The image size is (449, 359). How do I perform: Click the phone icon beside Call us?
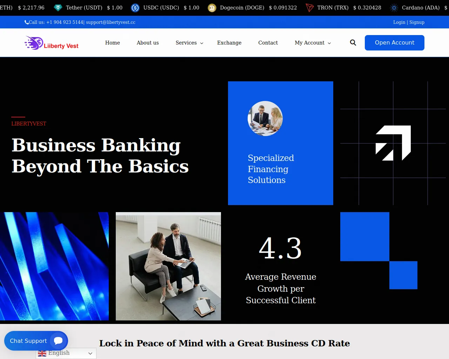[x=27, y=22]
